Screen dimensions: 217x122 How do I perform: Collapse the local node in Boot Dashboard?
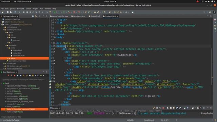2,83
